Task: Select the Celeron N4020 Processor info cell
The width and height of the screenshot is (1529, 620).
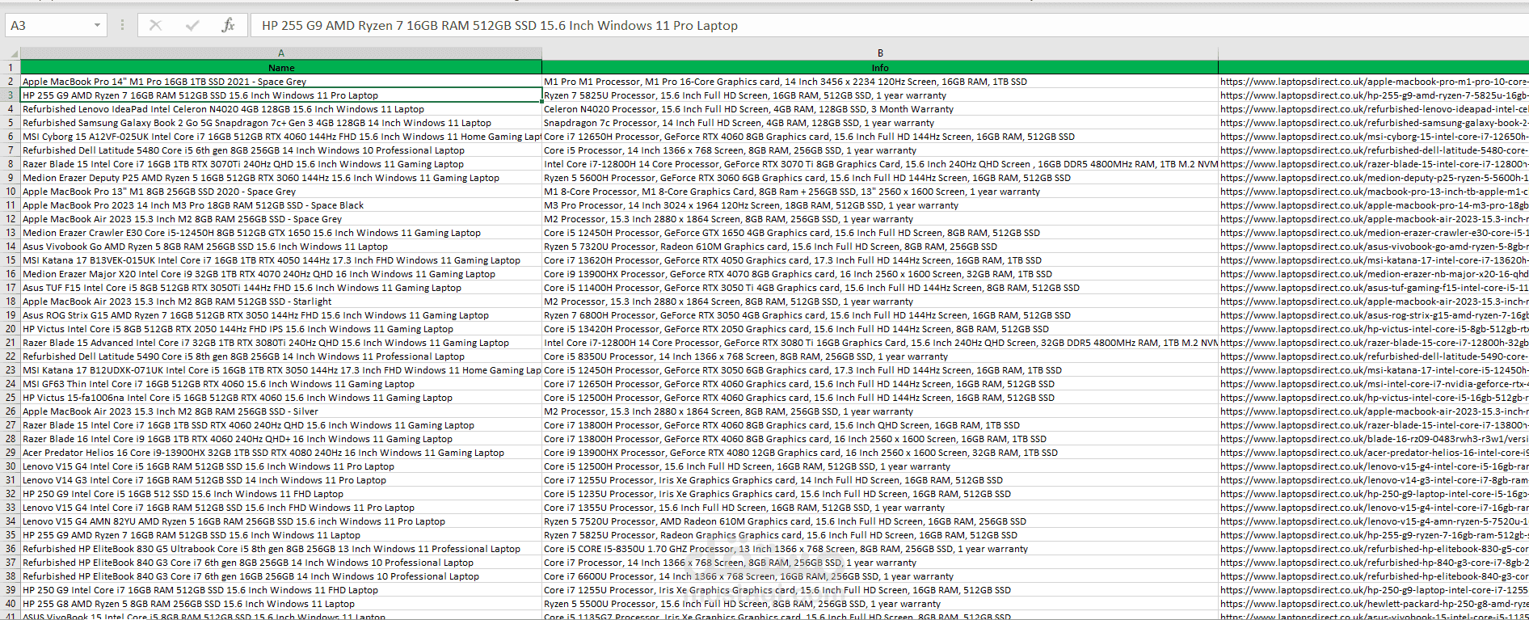Action: pyautogui.click(x=880, y=109)
